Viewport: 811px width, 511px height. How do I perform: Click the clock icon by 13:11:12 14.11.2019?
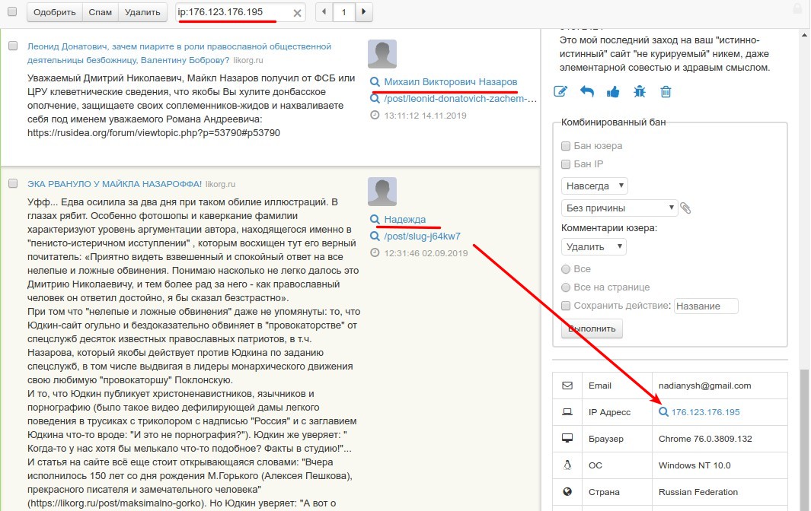[375, 116]
